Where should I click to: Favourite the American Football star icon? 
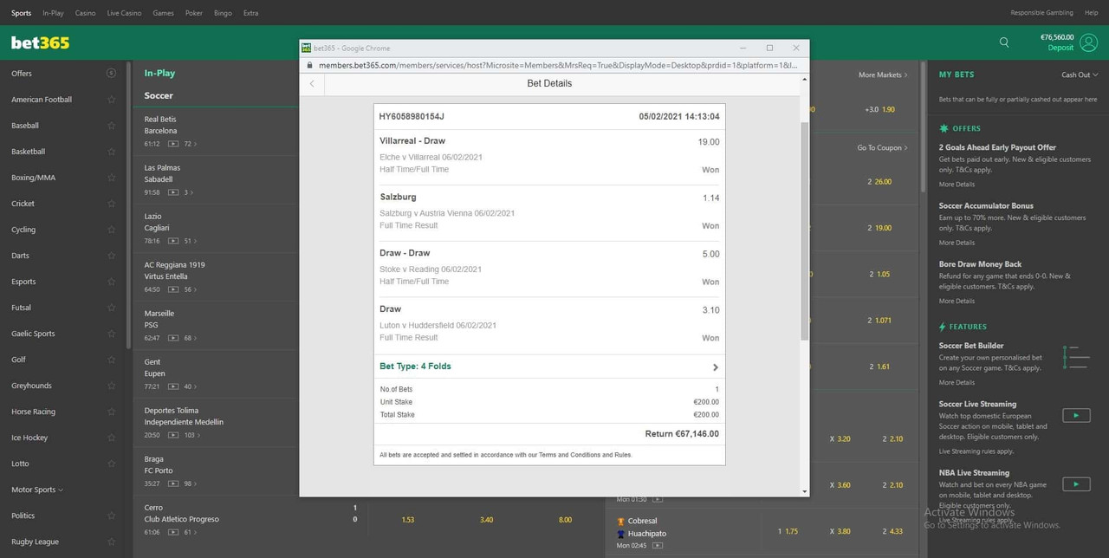click(111, 100)
